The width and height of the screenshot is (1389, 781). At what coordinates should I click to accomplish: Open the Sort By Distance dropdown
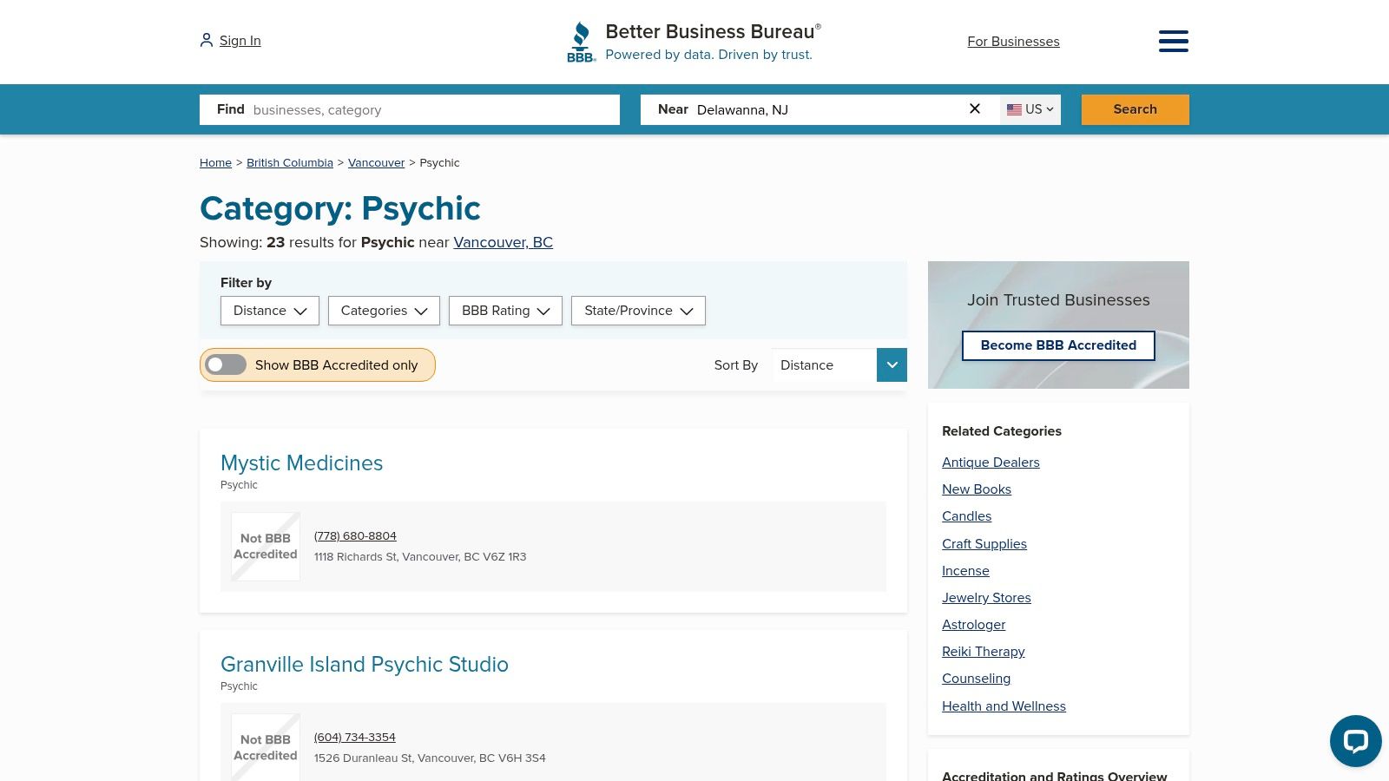pos(839,364)
